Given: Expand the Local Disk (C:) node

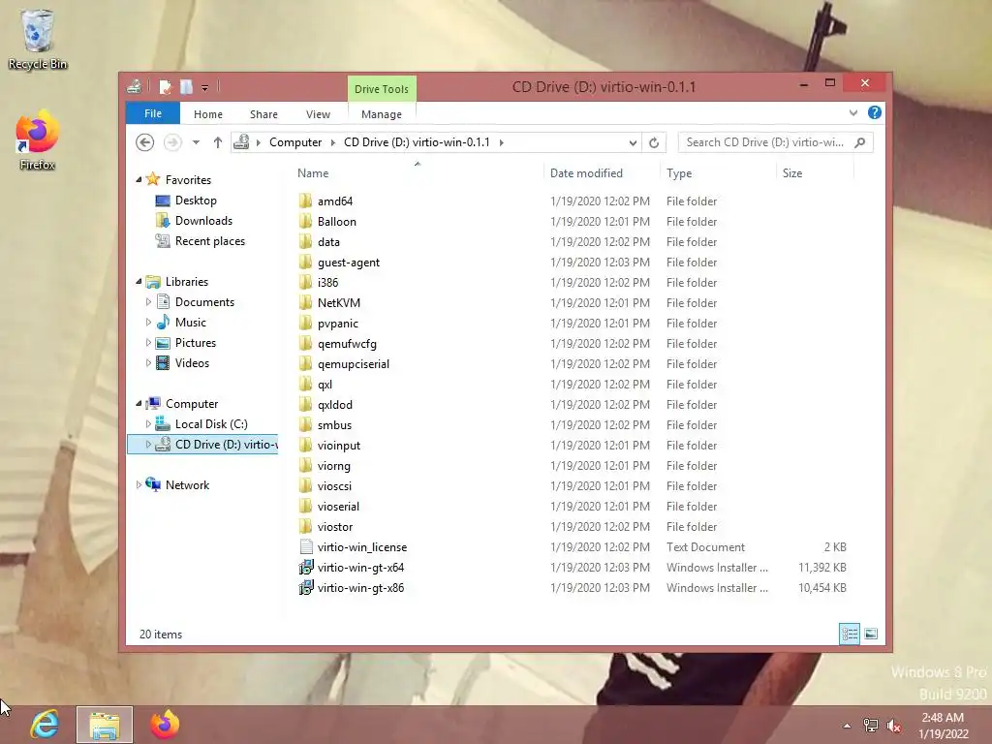Looking at the screenshot, I should coord(148,424).
